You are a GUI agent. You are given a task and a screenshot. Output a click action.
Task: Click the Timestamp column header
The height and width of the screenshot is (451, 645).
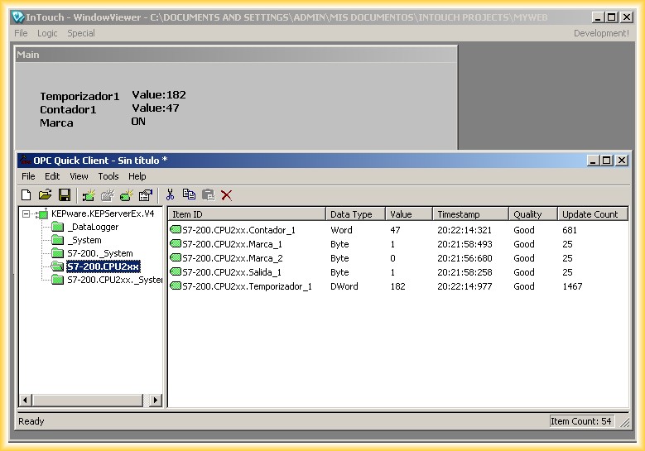(458, 214)
